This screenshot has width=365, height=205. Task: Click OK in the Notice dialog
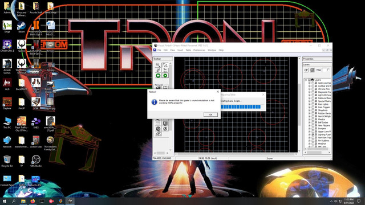point(210,114)
